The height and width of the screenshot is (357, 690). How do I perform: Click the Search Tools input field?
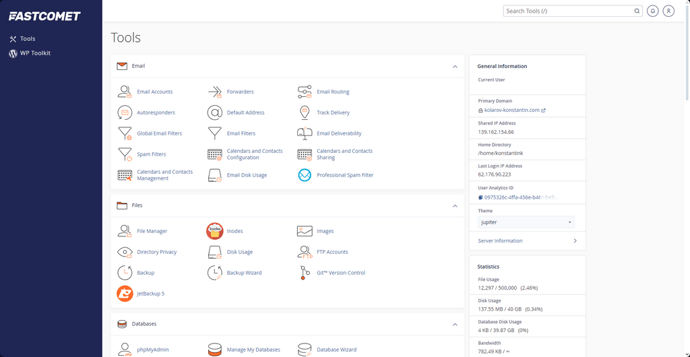click(568, 11)
